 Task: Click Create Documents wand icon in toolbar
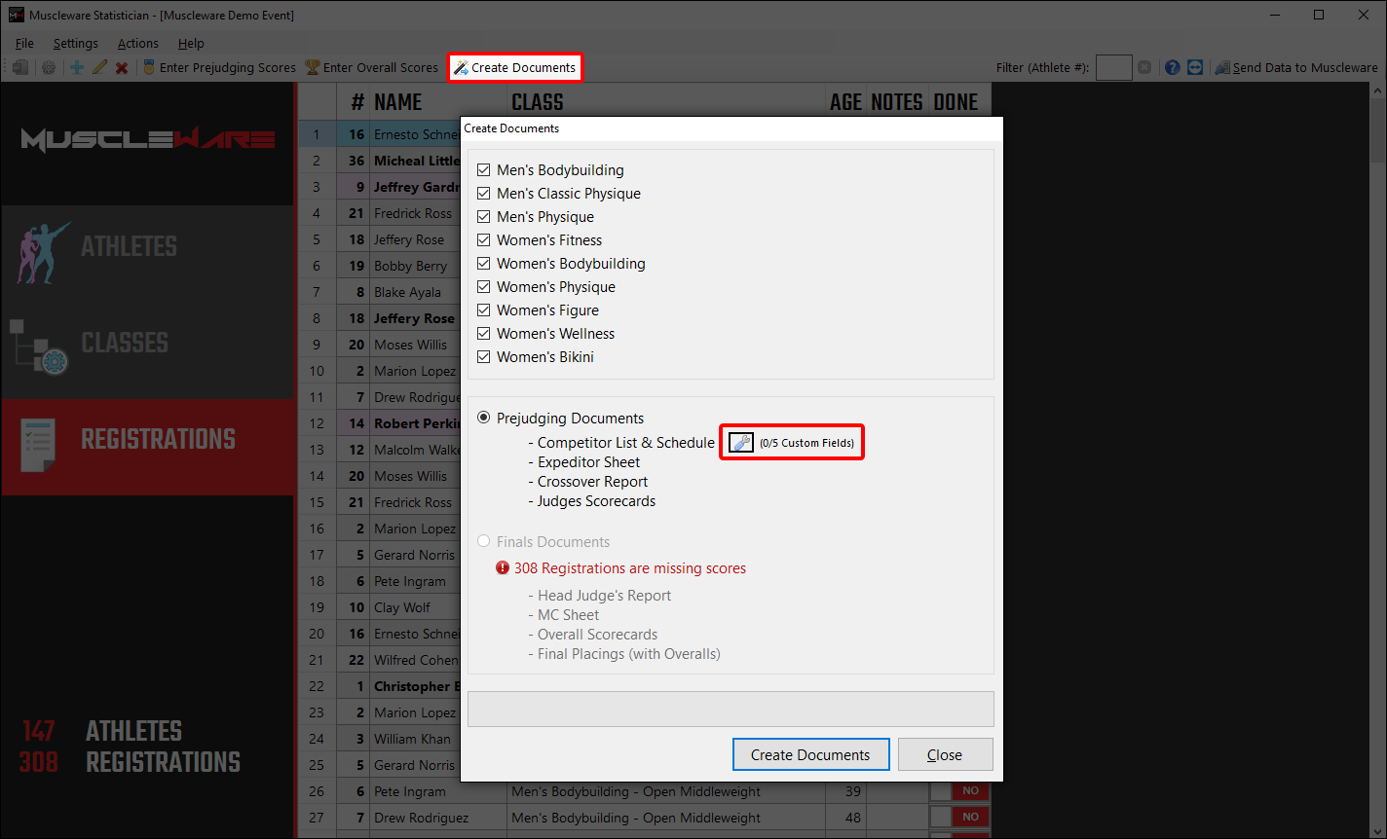pyautogui.click(x=461, y=68)
